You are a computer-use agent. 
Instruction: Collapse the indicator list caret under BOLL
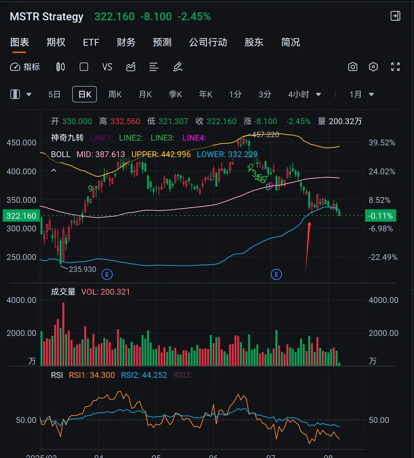click(54, 171)
